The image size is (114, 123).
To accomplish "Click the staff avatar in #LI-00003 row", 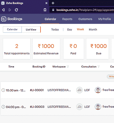I will tap(98, 107).
